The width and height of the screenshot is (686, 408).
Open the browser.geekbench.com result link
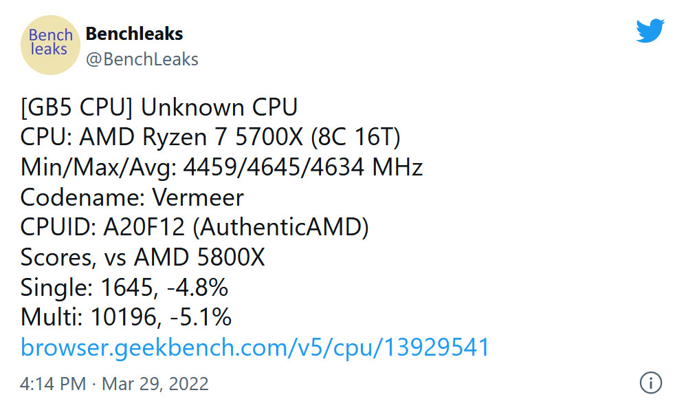click(254, 347)
